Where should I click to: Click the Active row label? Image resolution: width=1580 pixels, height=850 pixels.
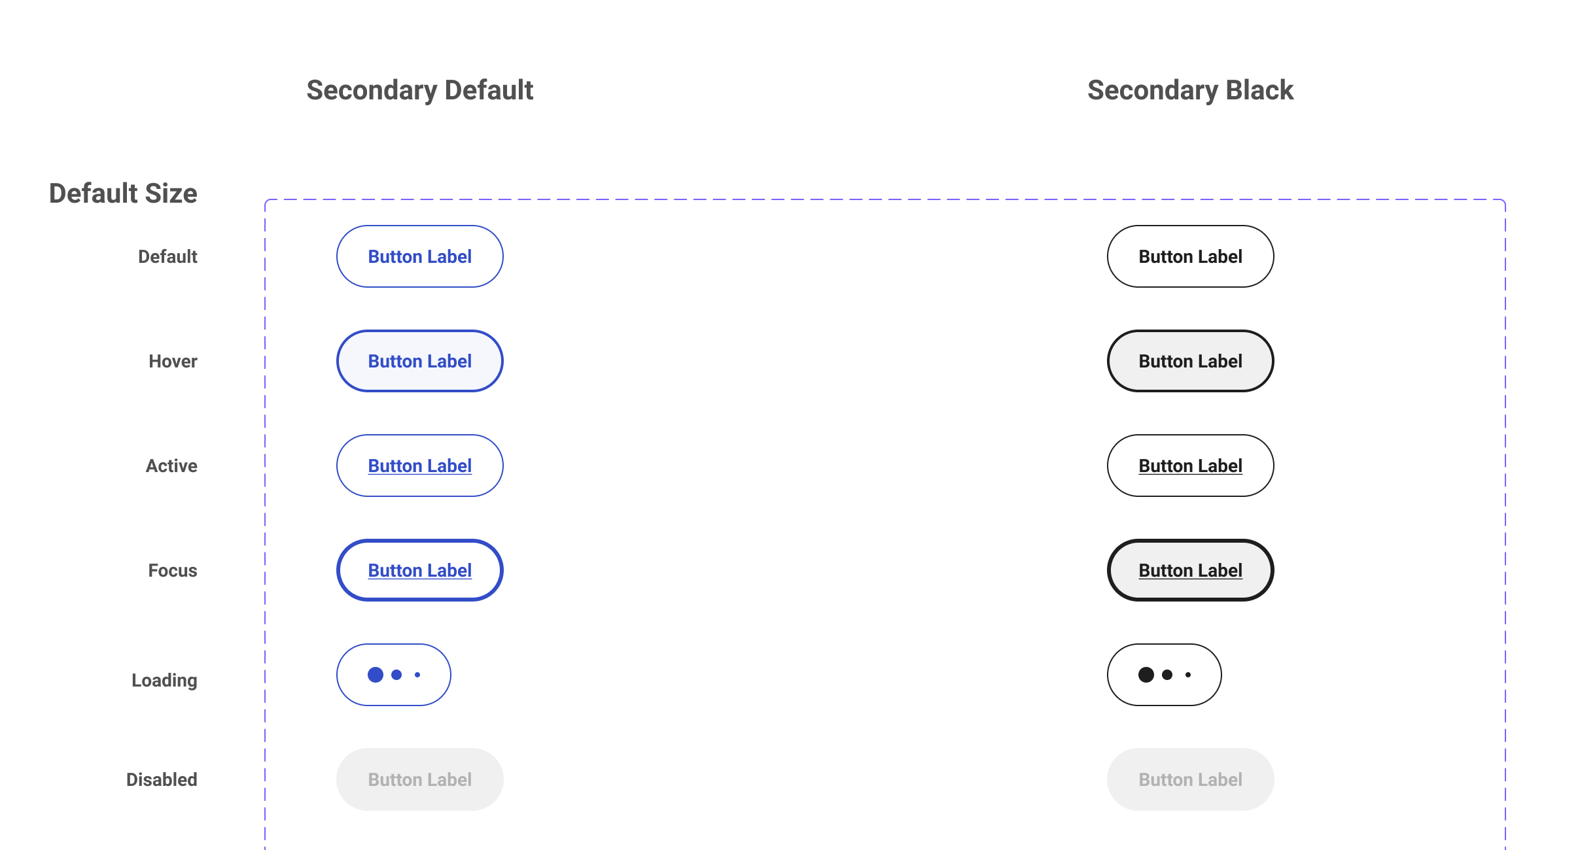pos(171,466)
